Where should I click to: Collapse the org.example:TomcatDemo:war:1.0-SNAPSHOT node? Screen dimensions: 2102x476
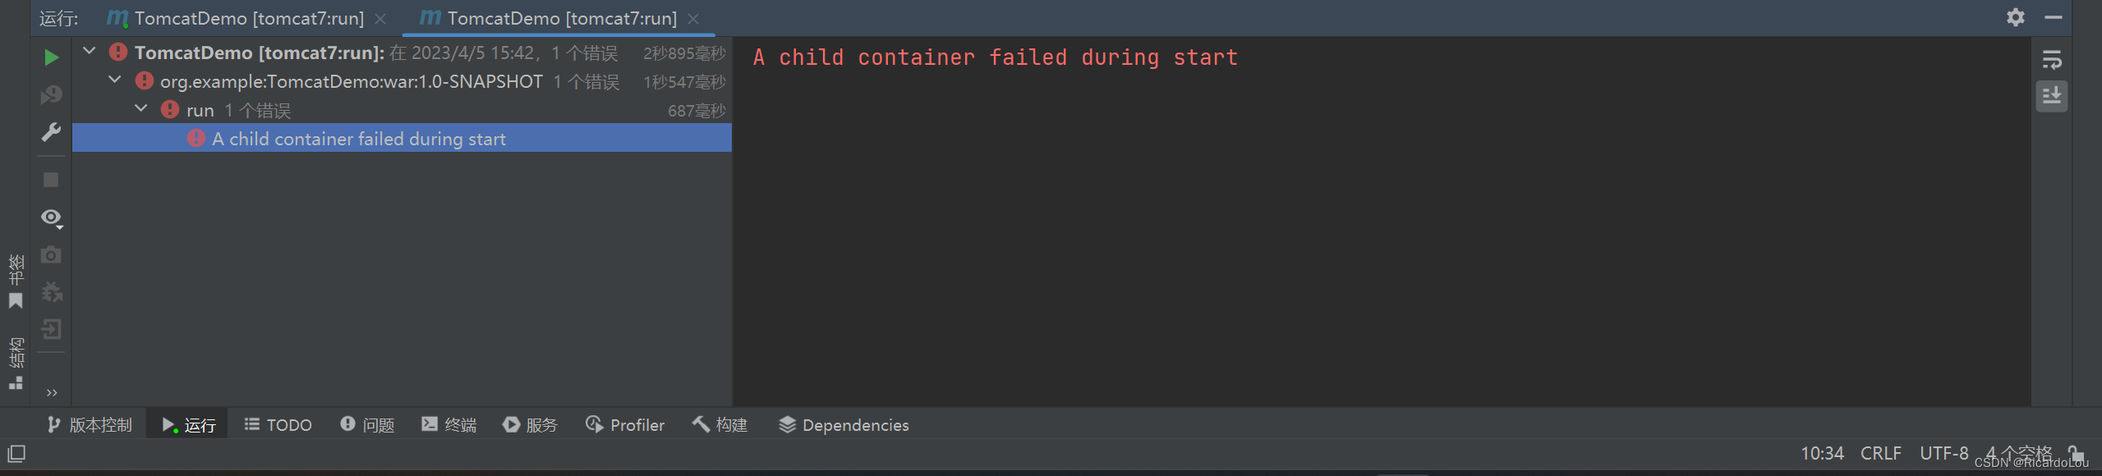click(x=114, y=80)
